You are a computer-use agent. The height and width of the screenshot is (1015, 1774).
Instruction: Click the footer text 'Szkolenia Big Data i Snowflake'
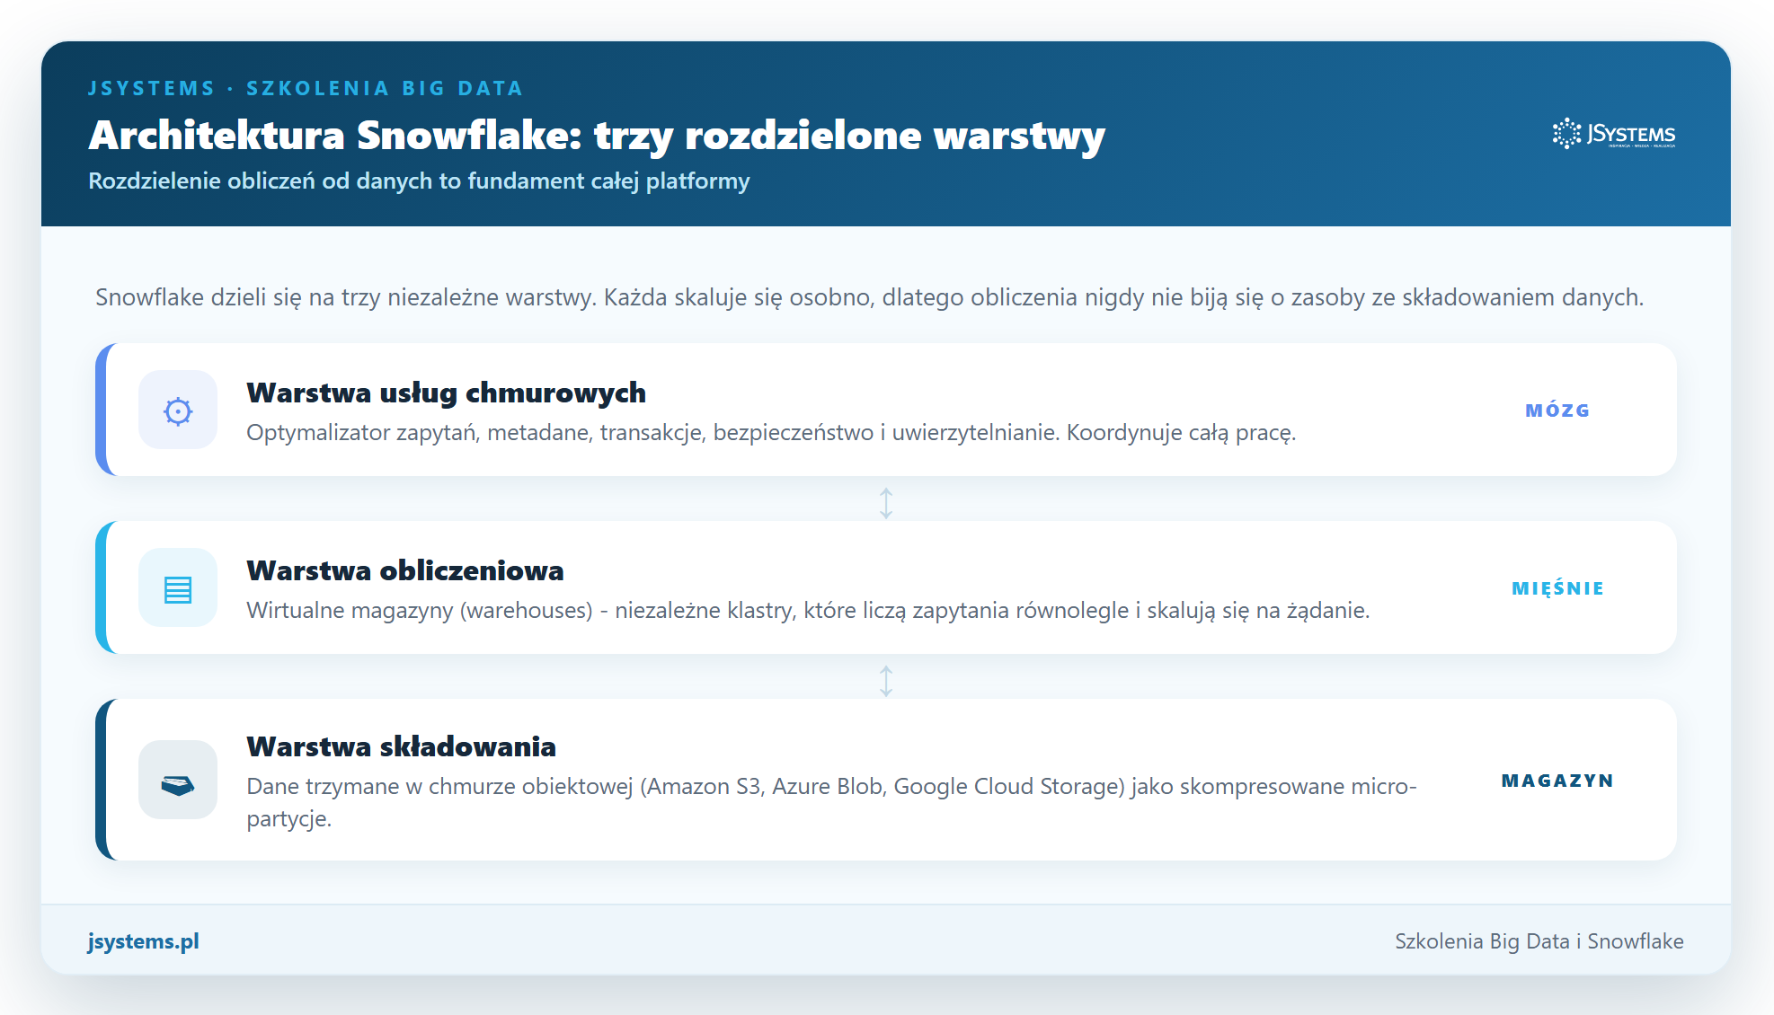(x=1539, y=941)
